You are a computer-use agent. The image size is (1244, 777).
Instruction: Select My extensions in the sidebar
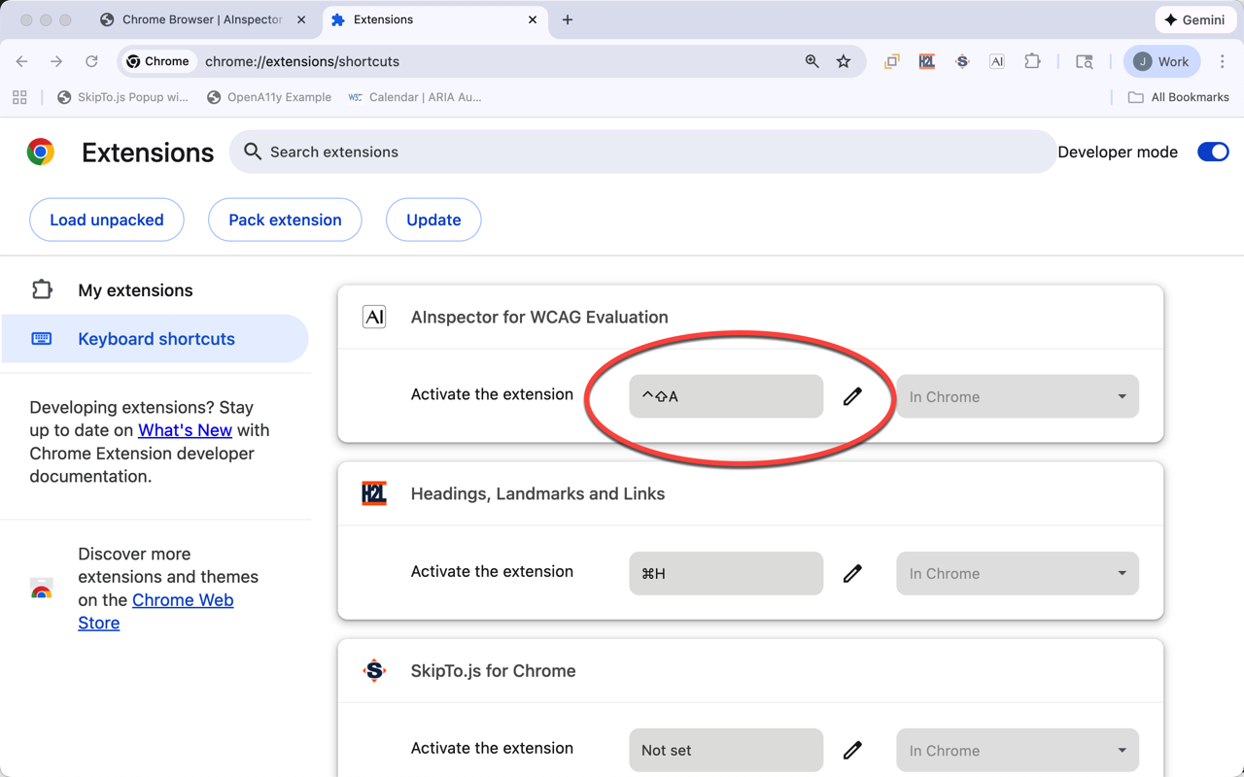(135, 290)
